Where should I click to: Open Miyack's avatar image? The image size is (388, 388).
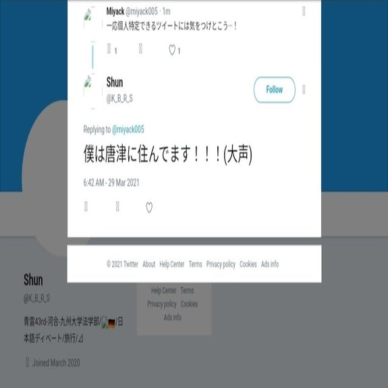click(x=93, y=18)
